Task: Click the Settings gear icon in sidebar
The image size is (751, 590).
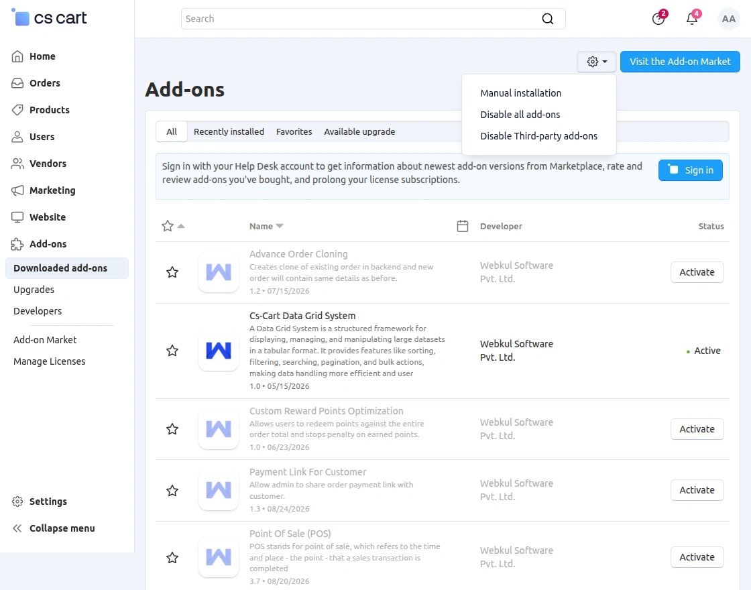Action: tap(17, 501)
